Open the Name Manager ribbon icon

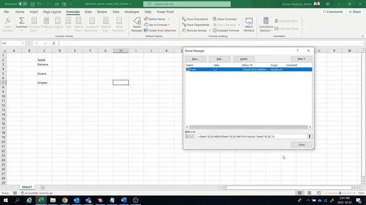point(137,24)
